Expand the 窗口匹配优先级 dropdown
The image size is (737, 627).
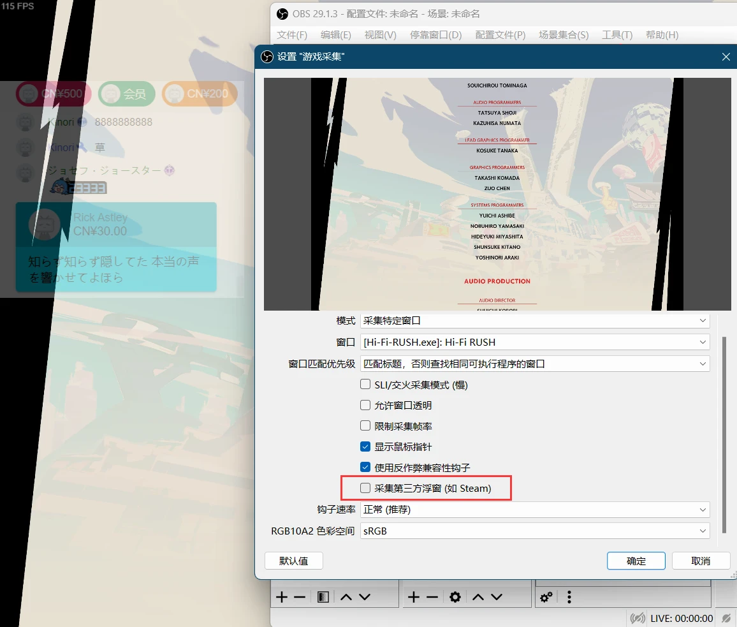coord(535,364)
